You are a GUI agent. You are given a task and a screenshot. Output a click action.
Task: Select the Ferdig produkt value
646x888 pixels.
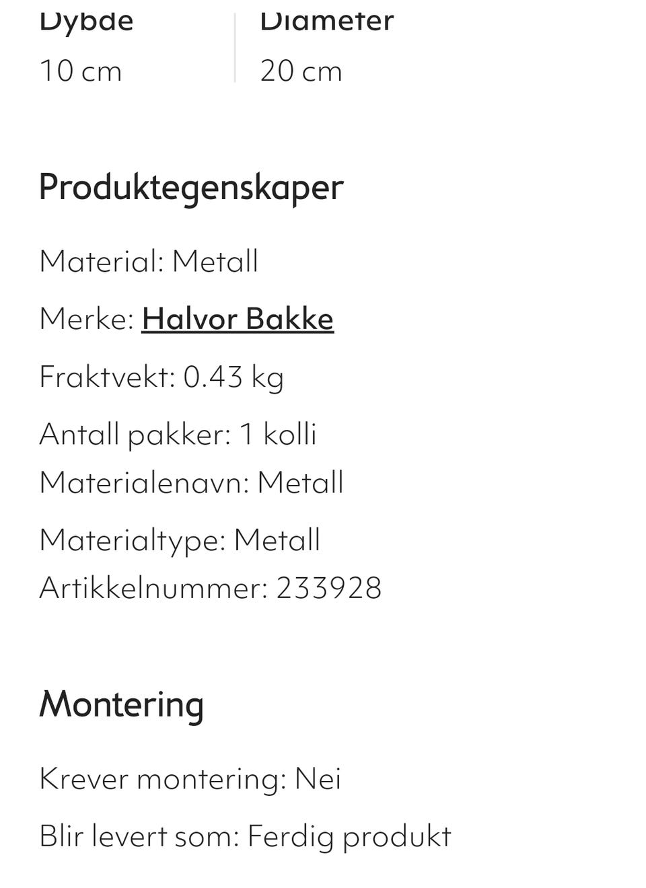(x=349, y=836)
